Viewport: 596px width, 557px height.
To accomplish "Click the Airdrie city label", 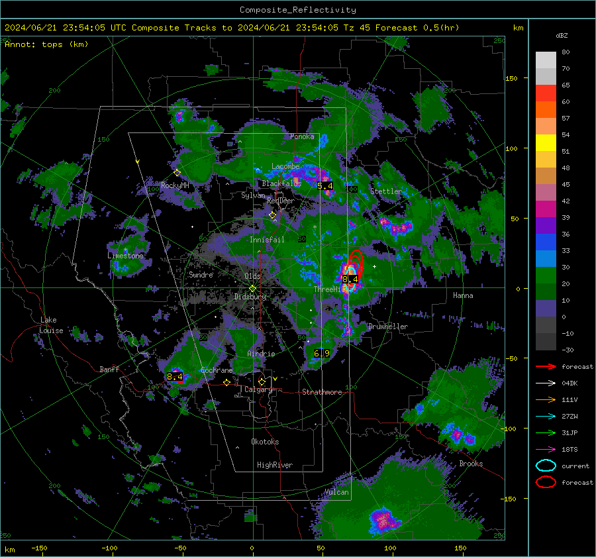I will [x=261, y=354].
